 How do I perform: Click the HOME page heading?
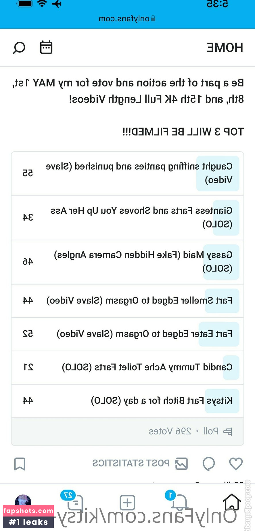pyautogui.click(x=225, y=48)
